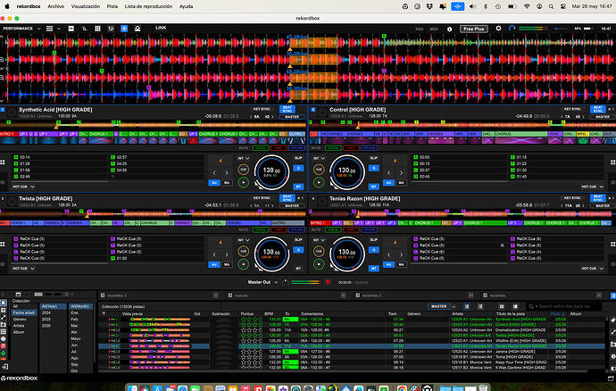
Task: Click the red record button by Master Out
Action: point(328,282)
